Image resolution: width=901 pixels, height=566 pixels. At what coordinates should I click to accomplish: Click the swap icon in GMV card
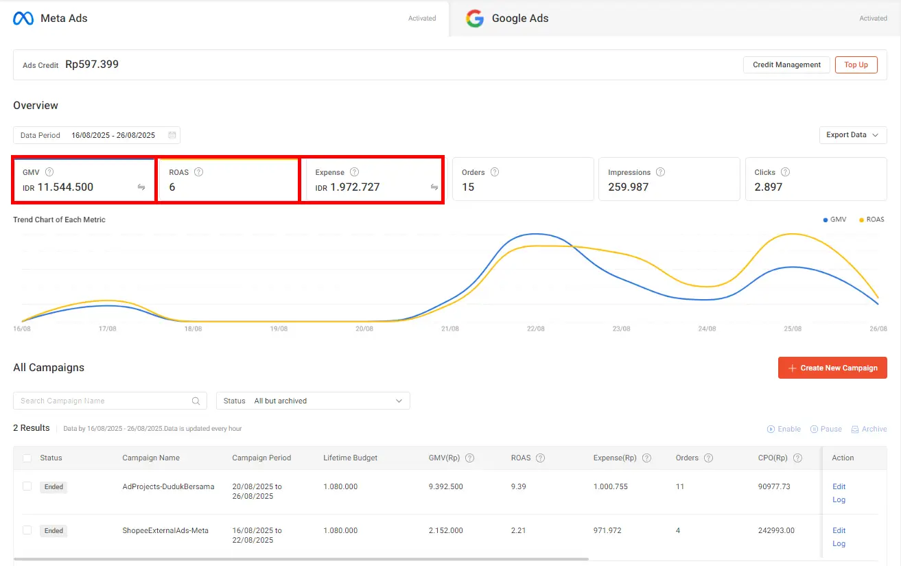coord(141,187)
